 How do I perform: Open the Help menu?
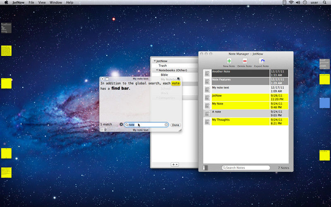70,2
